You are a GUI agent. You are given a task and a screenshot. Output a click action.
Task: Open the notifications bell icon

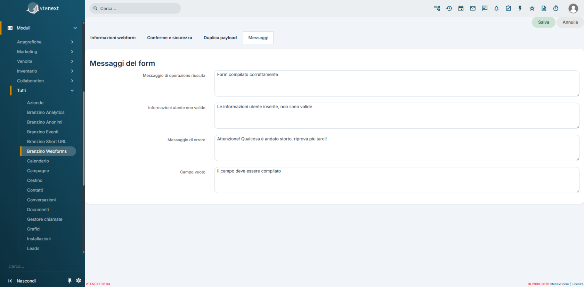pos(496,8)
